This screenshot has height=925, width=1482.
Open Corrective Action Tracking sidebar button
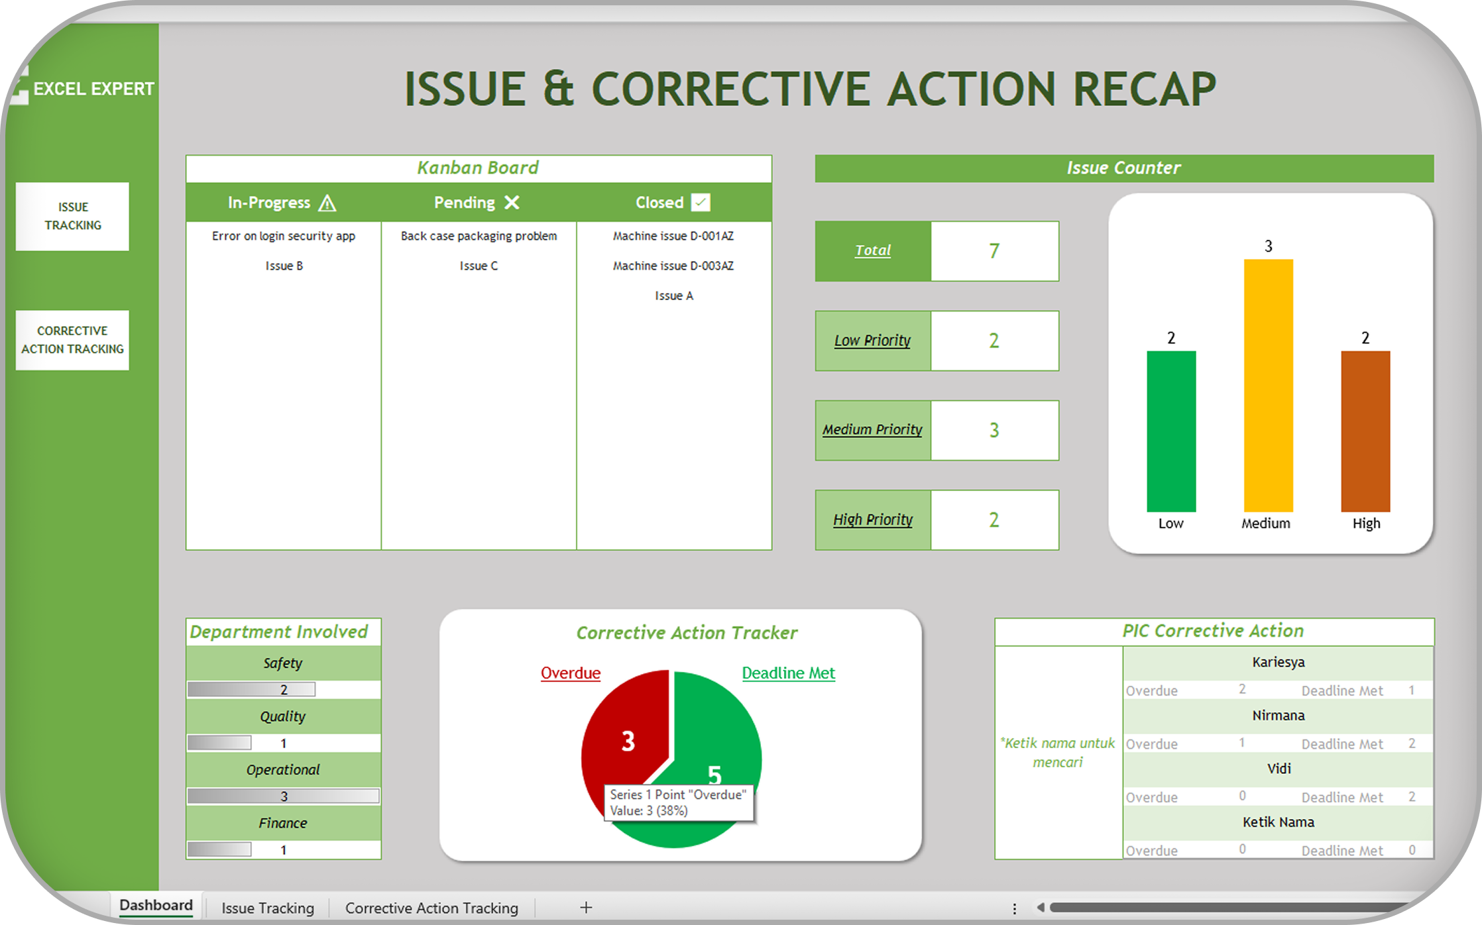click(72, 339)
